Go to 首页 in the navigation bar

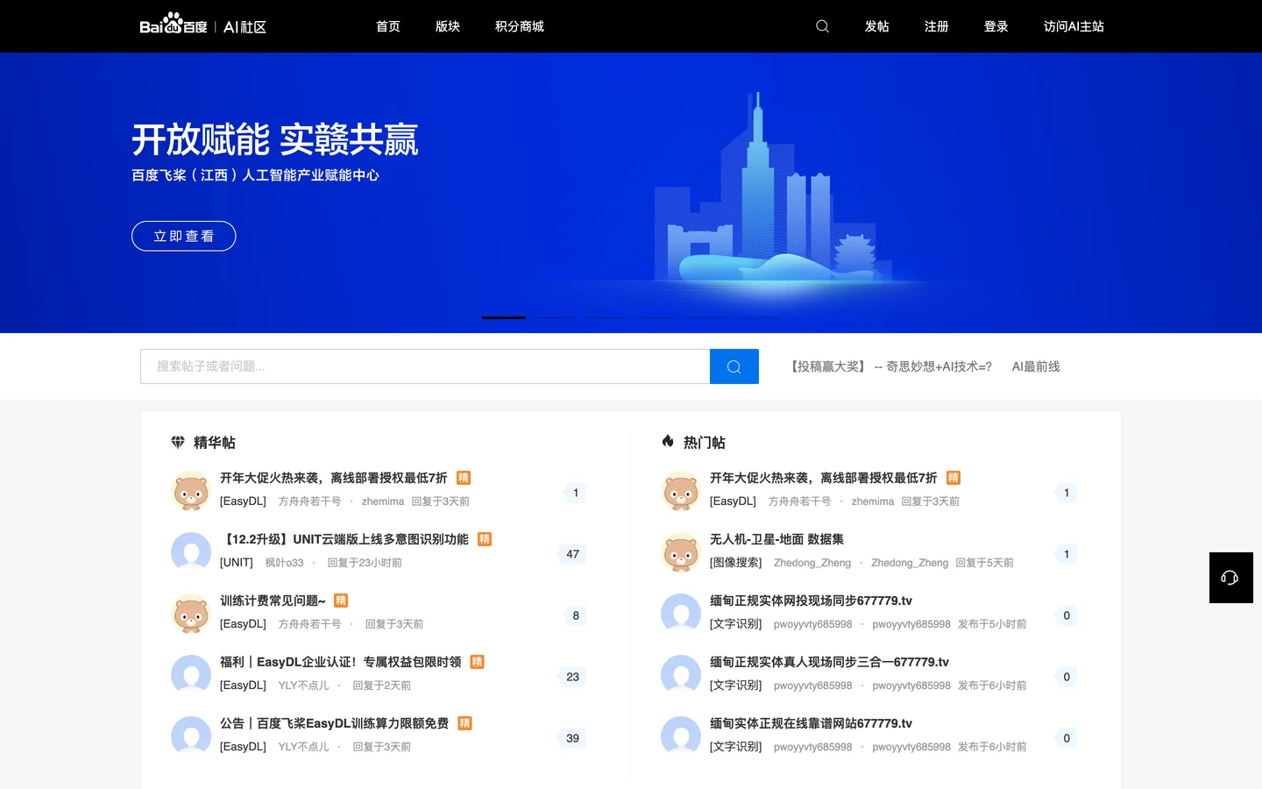pos(388,26)
